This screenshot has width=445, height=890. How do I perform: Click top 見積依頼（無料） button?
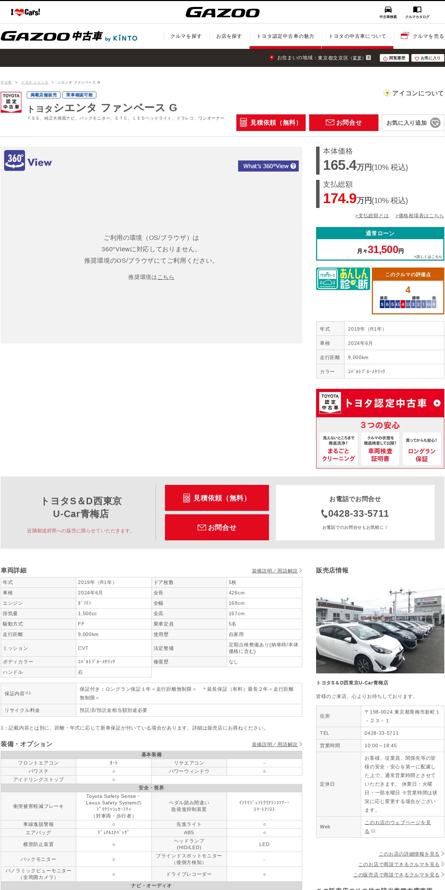coord(271,123)
